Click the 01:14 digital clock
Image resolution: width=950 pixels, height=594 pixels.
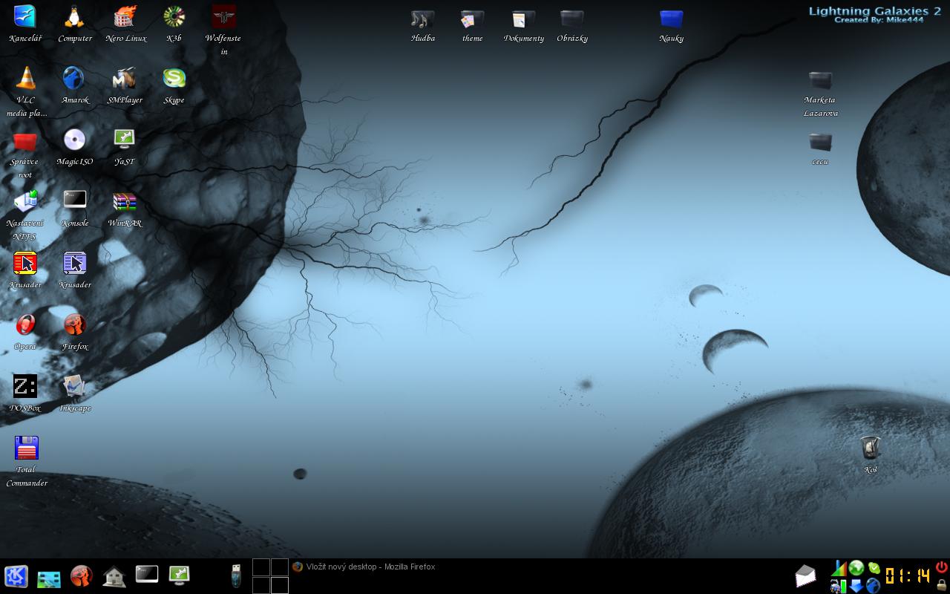tap(908, 576)
